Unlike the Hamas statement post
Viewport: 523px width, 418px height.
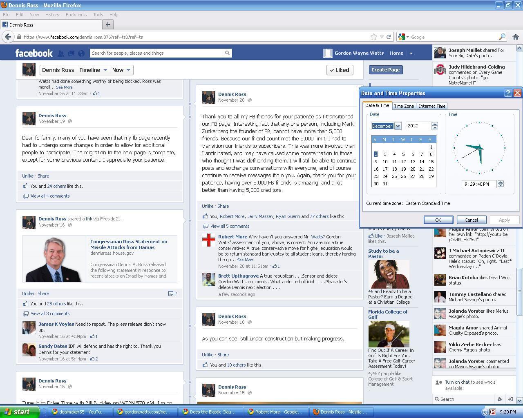[x=28, y=293]
